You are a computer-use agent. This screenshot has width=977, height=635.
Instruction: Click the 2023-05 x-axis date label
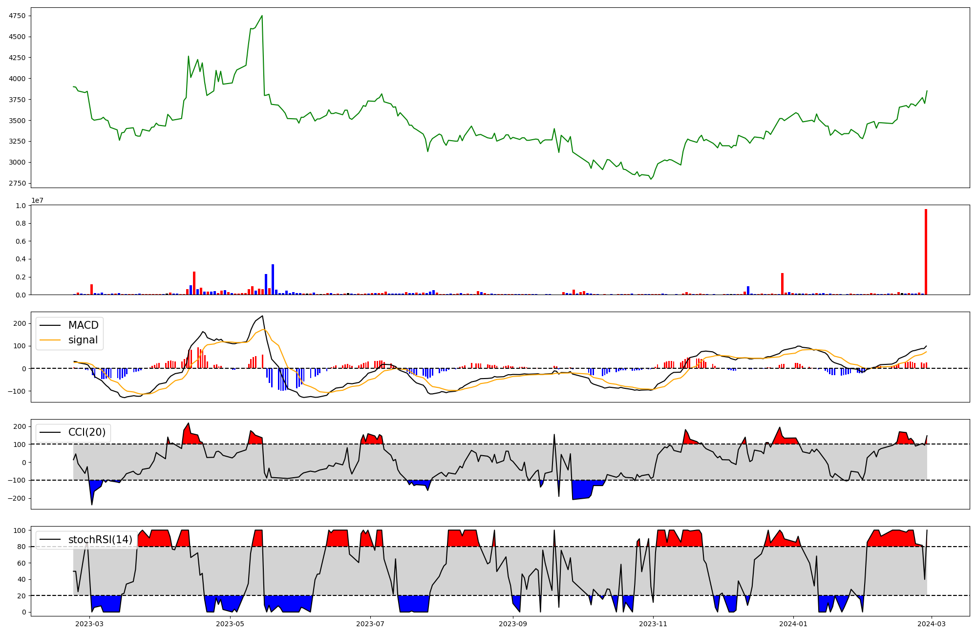click(x=230, y=624)
